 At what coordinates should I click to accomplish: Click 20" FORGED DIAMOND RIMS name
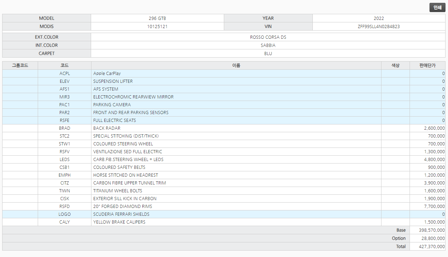(x=123, y=206)
